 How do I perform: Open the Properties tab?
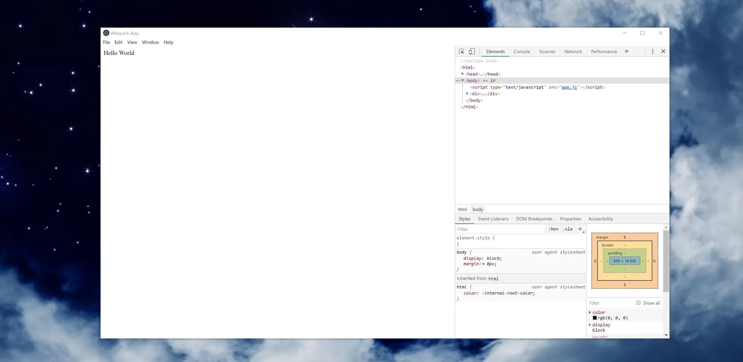click(x=570, y=219)
